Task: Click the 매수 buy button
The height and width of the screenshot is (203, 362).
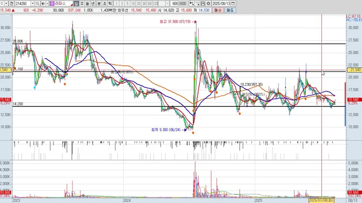Action: tap(218, 10)
